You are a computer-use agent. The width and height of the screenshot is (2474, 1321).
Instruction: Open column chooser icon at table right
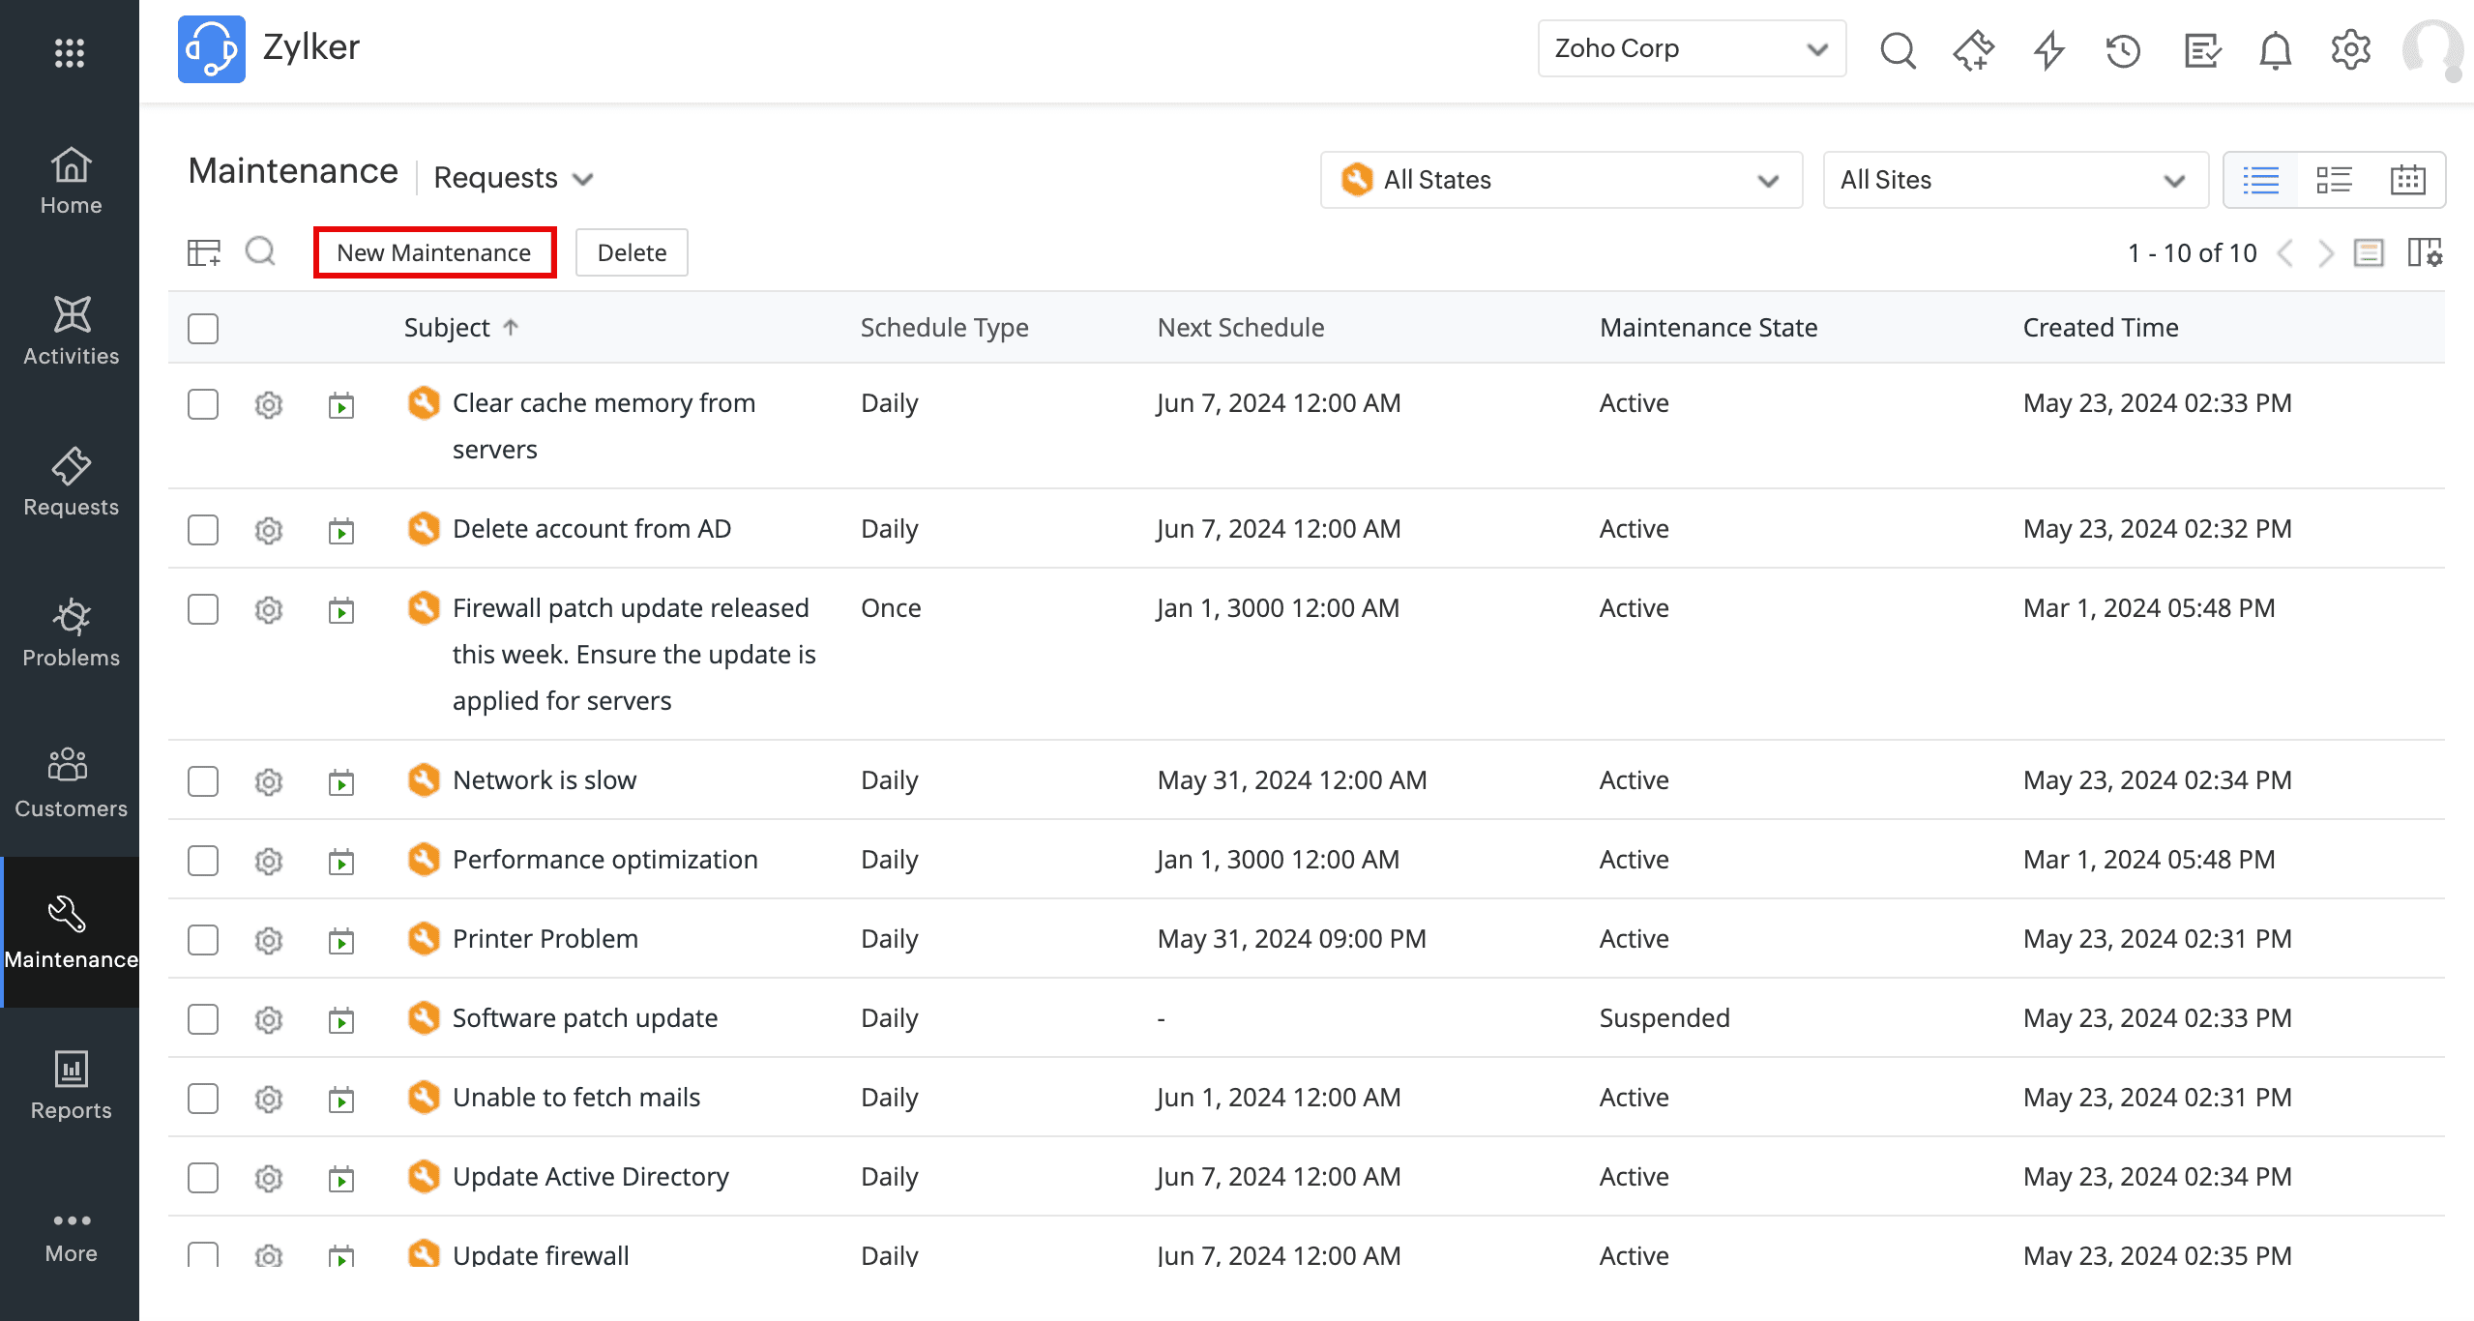click(x=2425, y=253)
